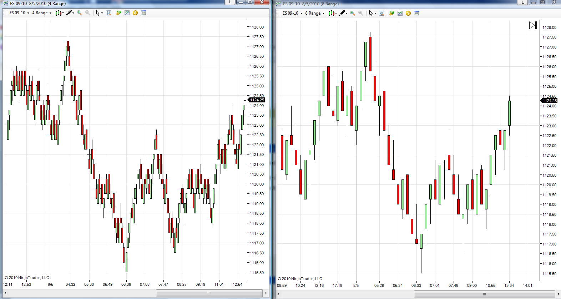Click the chart icon in the 4 Range window title bar
This screenshot has height=299, width=561.
(5, 4)
